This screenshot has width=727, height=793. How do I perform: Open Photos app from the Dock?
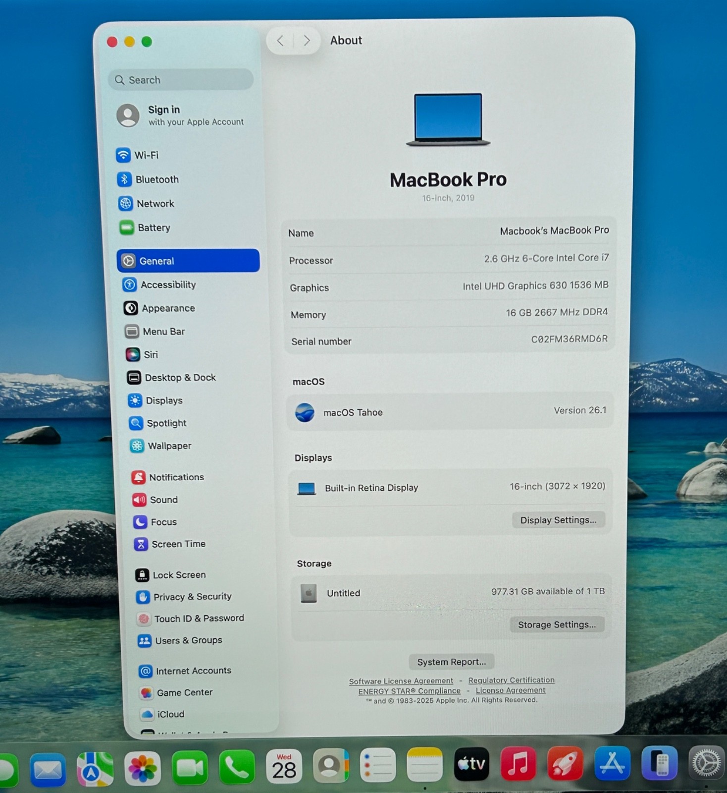tap(143, 768)
